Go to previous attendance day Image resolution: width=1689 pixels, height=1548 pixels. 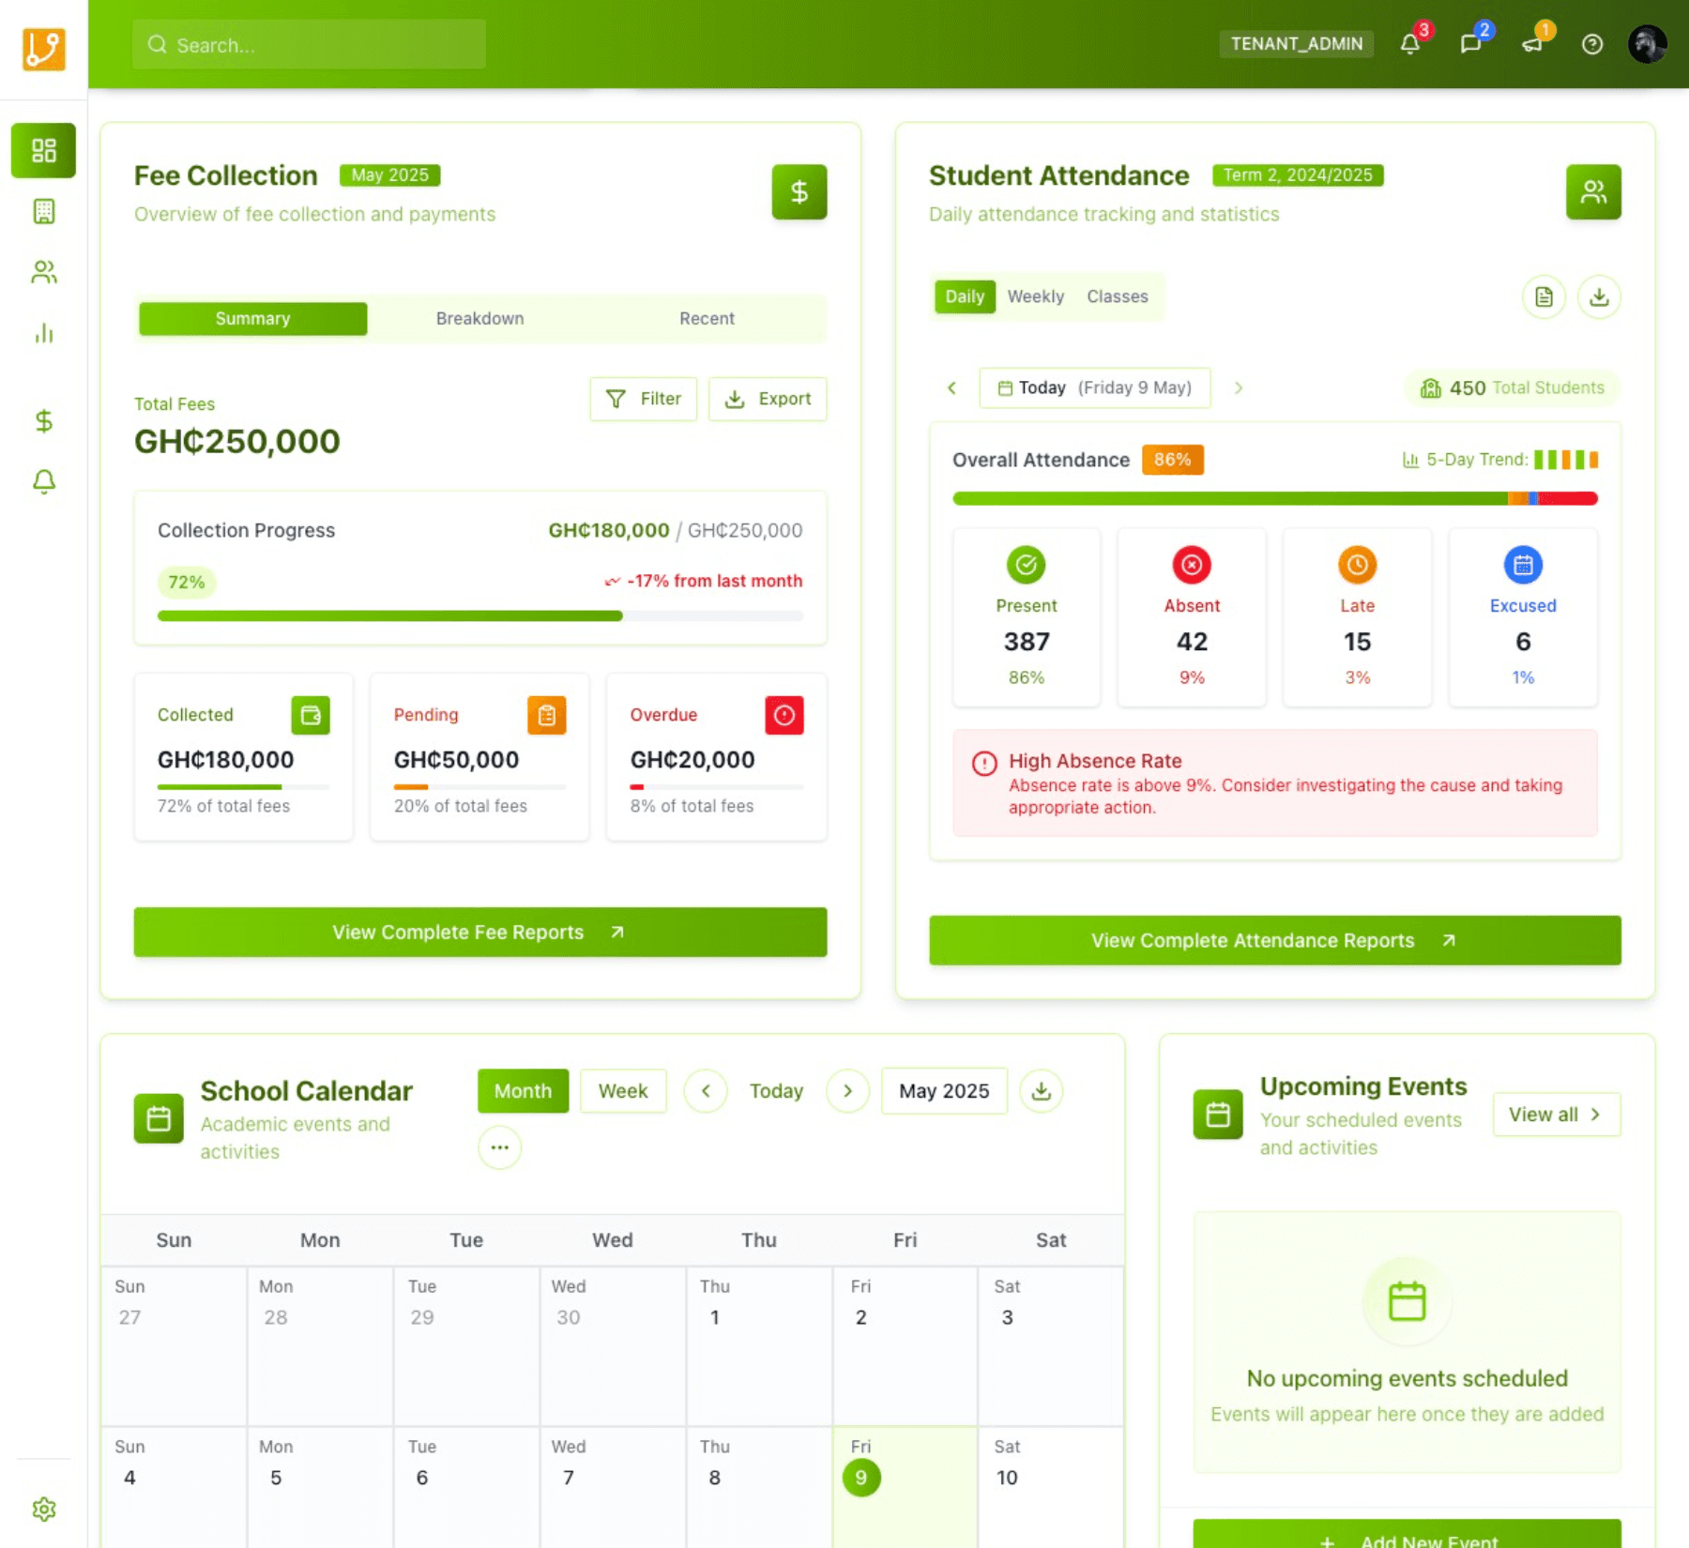click(x=952, y=387)
